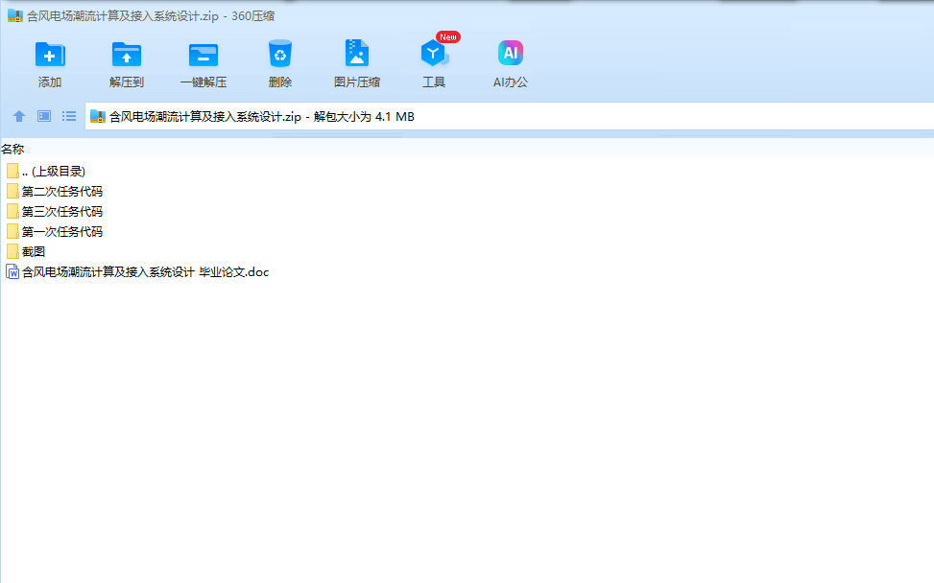Click the 删除 (Delete) trash icon
Image resolution: width=934 pixels, height=583 pixels.
tap(280, 55)
